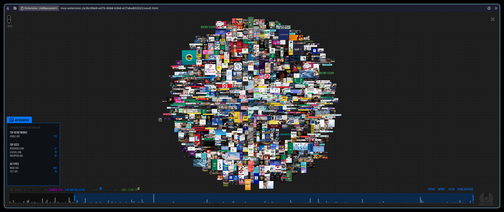Click the Purge Dead Ads link
Screen dimensions: 504x212
tap(465, 189)
